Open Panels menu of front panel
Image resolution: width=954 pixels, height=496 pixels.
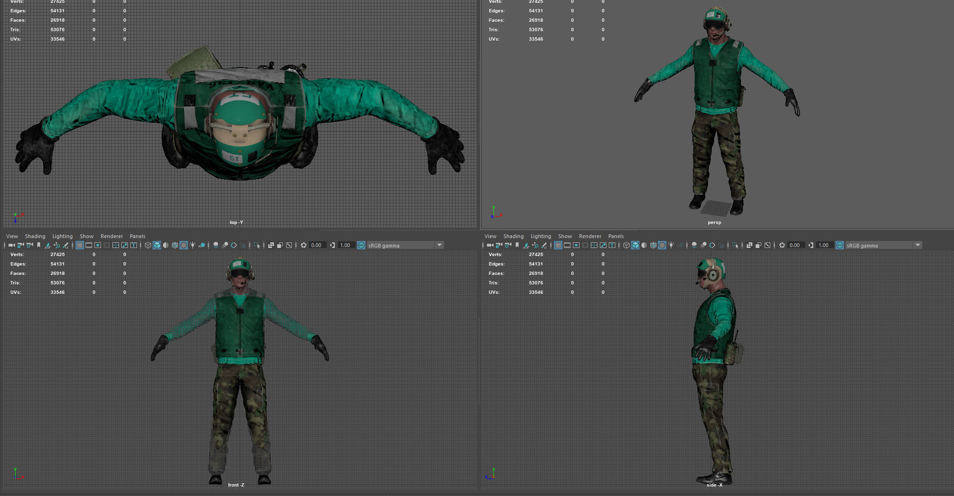point(137,236)
